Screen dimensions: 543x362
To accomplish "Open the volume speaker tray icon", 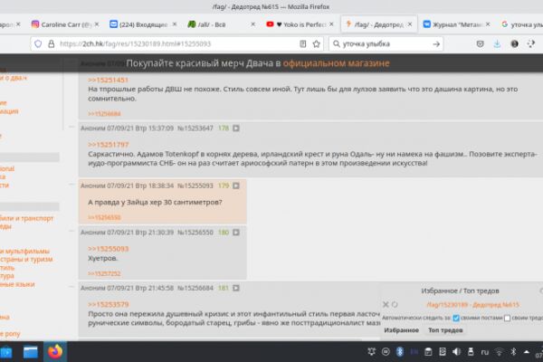I will (x=456, y=352).
